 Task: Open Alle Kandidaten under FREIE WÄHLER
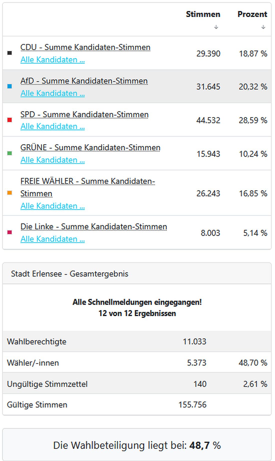pos(52,206)
